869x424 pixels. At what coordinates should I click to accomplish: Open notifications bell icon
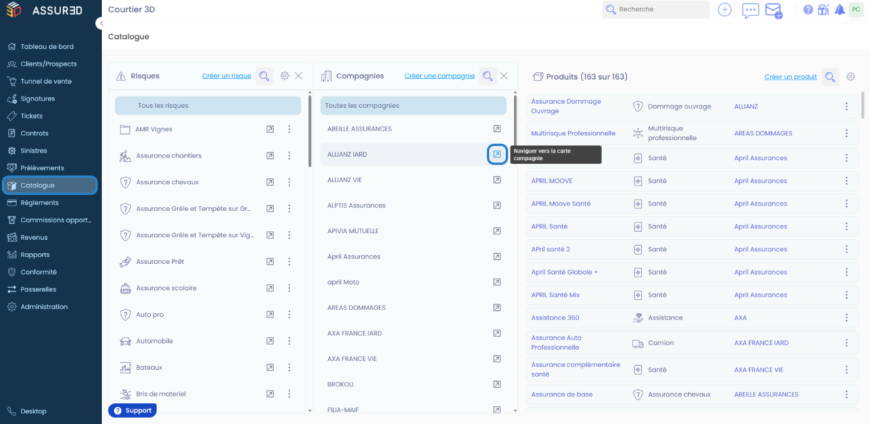839,9
